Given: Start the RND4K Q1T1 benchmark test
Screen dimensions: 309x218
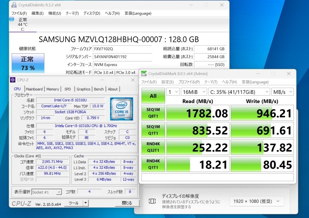Looking at the screenshot, I should pyautogui.click(x=153, y=164).
